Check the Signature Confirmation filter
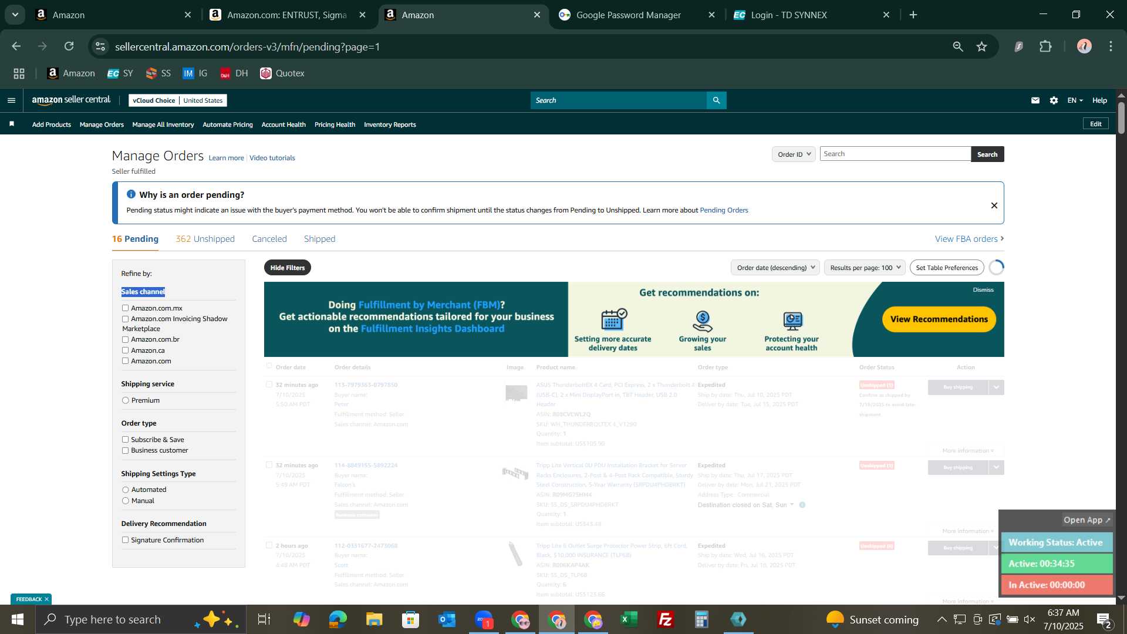Screen dimensions: 1127x634 125,540
